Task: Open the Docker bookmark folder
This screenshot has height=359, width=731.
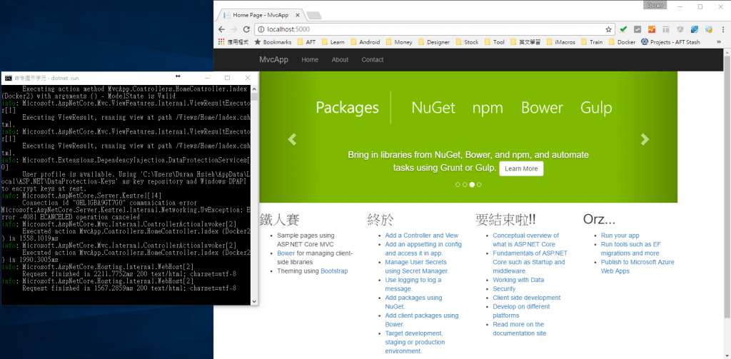Action: 622,42
